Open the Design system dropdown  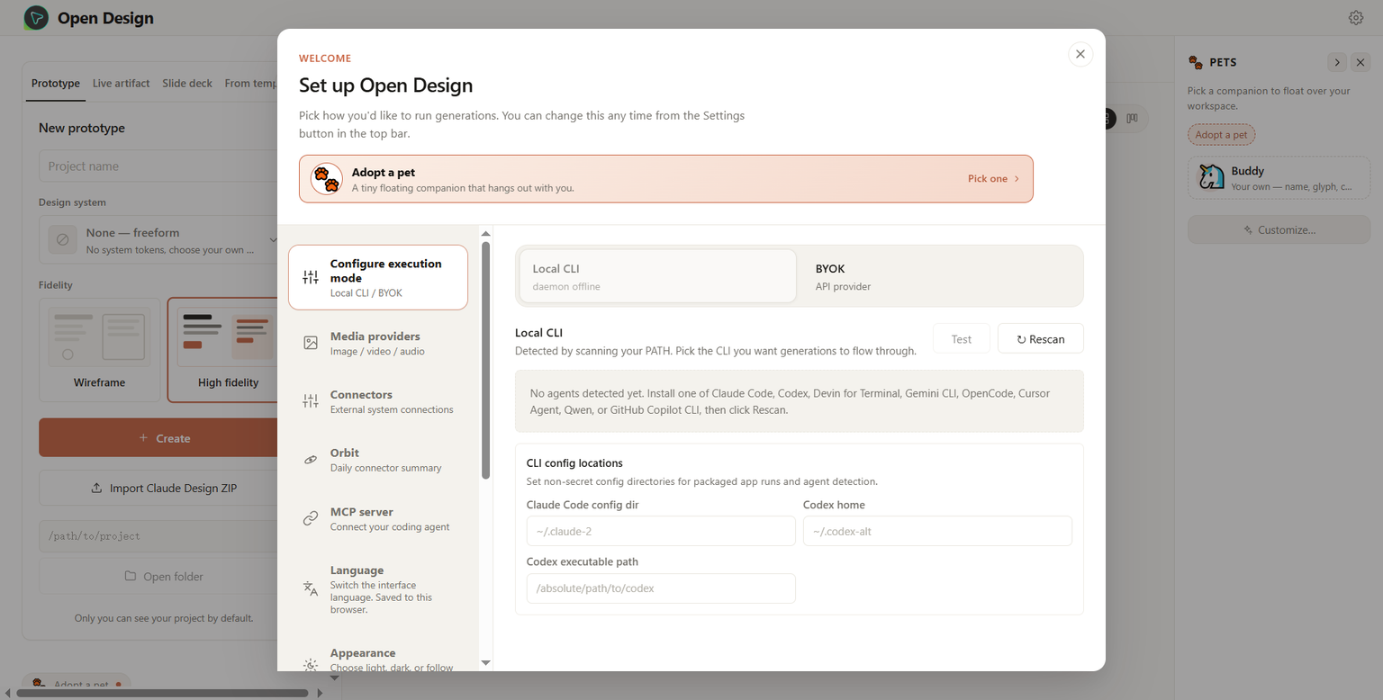[158, 240]
